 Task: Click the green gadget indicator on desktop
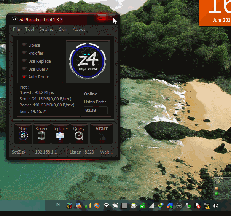click(x=216, y=194)
